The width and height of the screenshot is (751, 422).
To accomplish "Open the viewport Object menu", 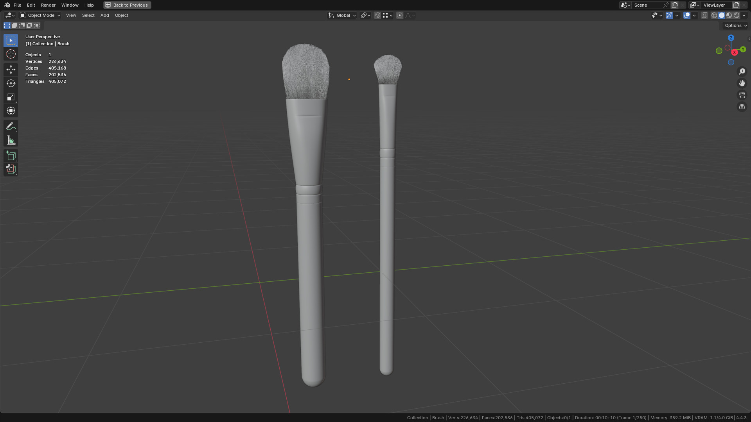I will pyautogui.click(x=121, y=15).
